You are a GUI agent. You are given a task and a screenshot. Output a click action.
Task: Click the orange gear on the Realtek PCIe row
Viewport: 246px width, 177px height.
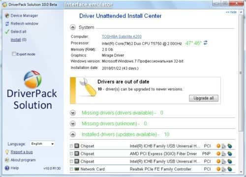tap(218, 169)
